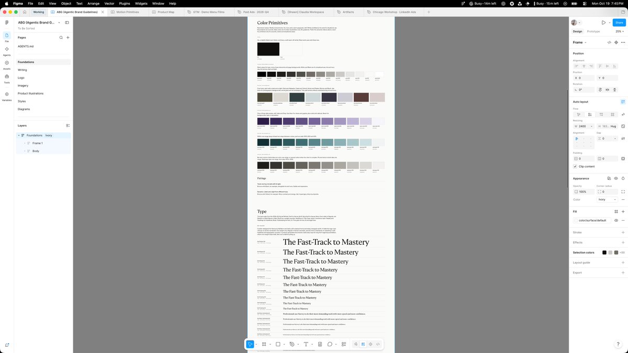Click the black selection color swatch

(604, 253)
